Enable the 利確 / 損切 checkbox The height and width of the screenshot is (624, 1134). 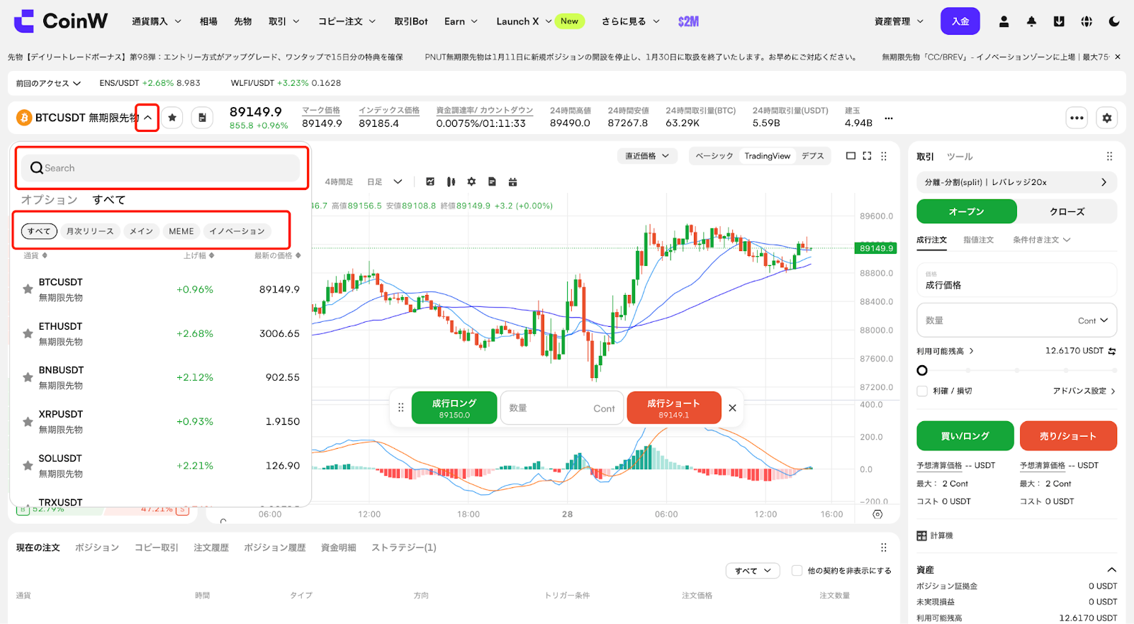(x=922, y=391)
